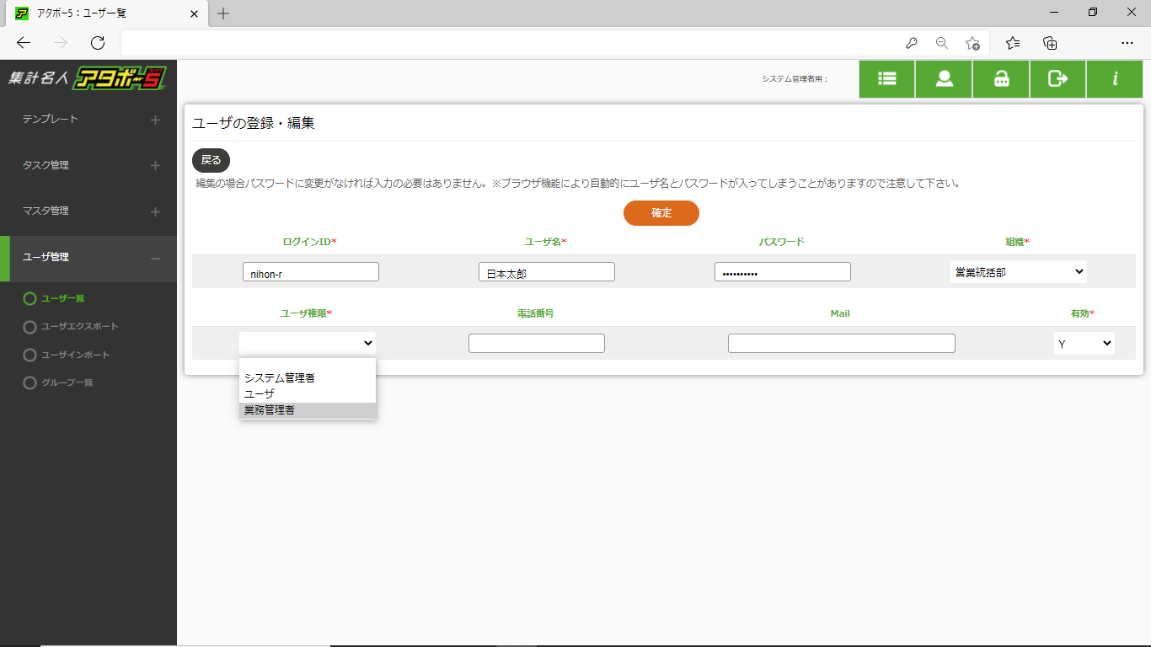Select システム管理者 option
This screenshot has width=1151, height=647.
tap(308, 378)
